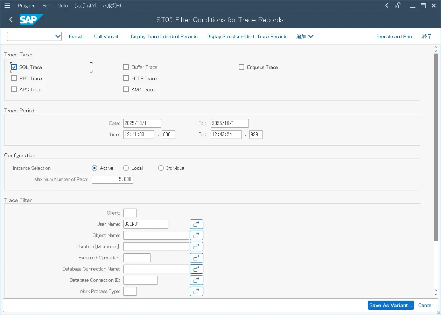Click the lock session icon in title bar

[x=397, y=6]
